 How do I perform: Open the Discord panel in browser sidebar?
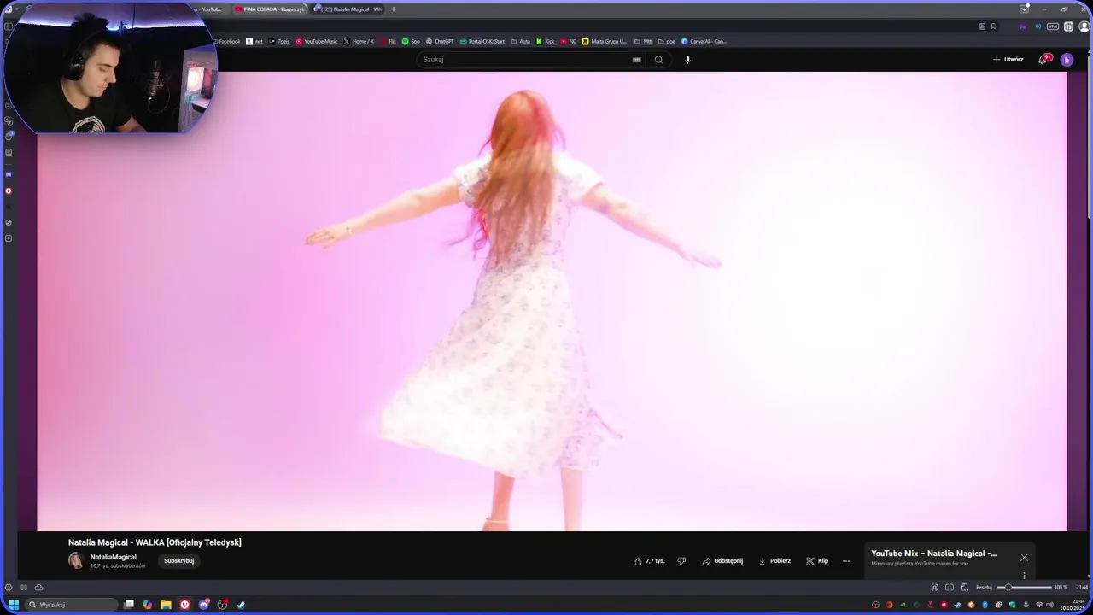9,174
